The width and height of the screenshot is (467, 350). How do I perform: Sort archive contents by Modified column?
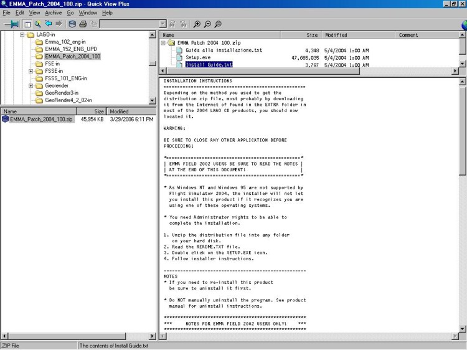(x=358, y=35)
